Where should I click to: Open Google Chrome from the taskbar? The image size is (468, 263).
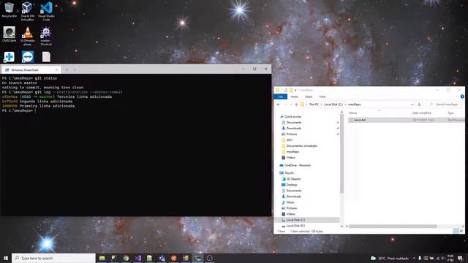pos(126,258)
